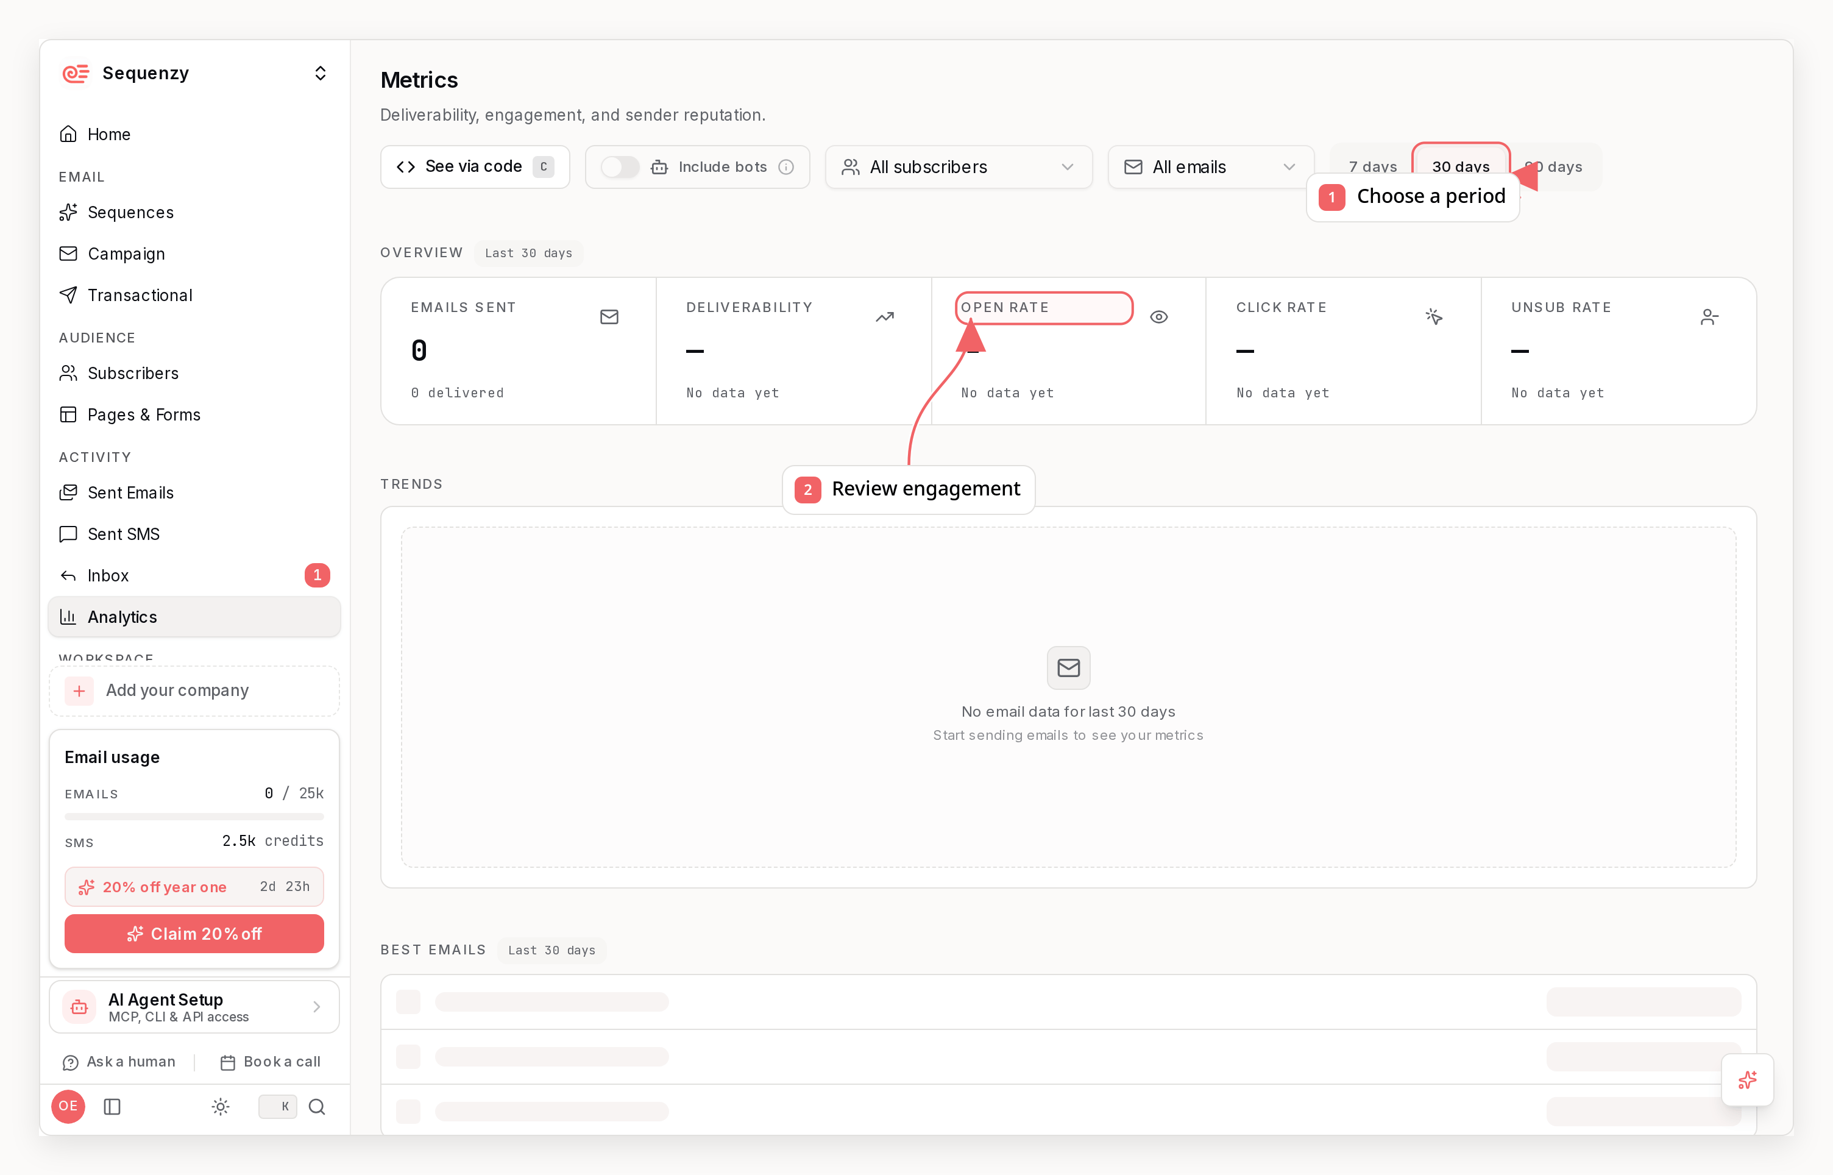This screenshot has height=1175, width=1833.
Task: Click the Include bots info icon
Action: pos(785,167)
